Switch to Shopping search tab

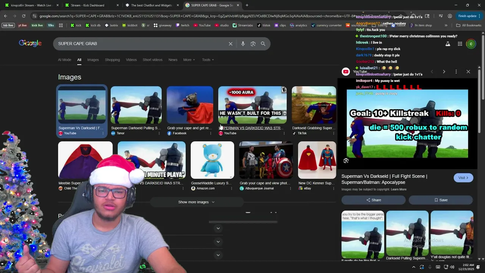tap(112, 60)
